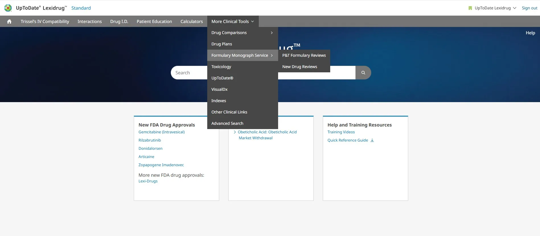Click the Standard edition label
Image resolution: width=540 pixels, height=236 pixels.
tap(81, 8)
